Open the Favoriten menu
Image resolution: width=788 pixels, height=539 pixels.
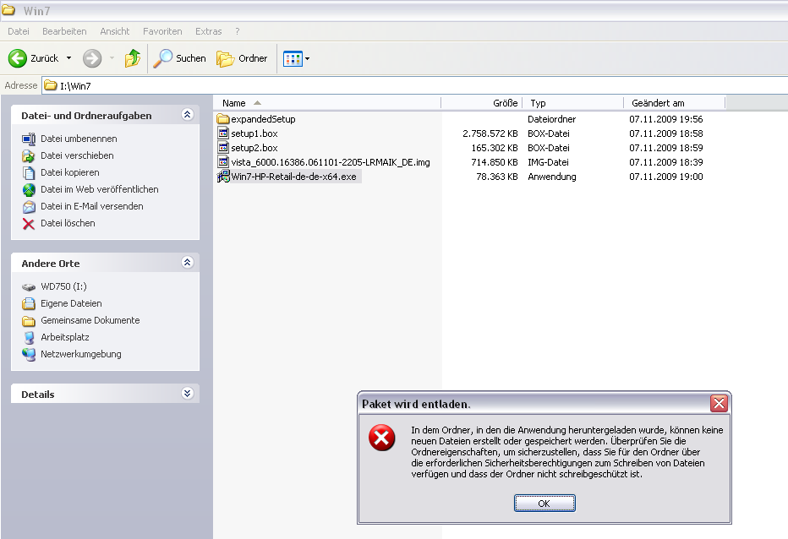coord(162,31)
